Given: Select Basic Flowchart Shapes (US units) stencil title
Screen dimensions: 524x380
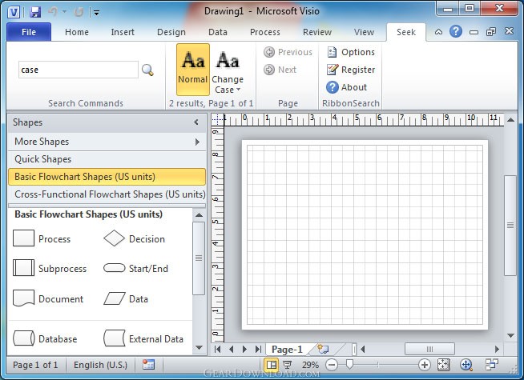Looking at the screenshot, I should 107,177.
